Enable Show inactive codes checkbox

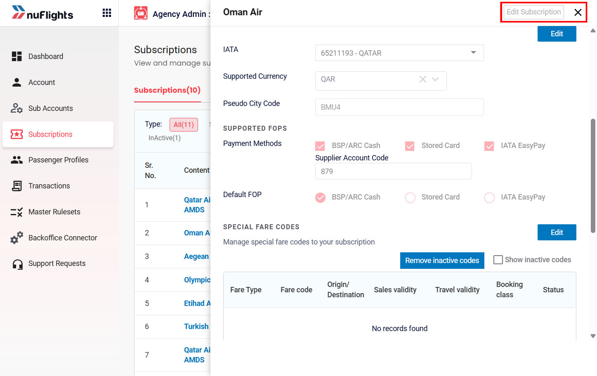498,260
